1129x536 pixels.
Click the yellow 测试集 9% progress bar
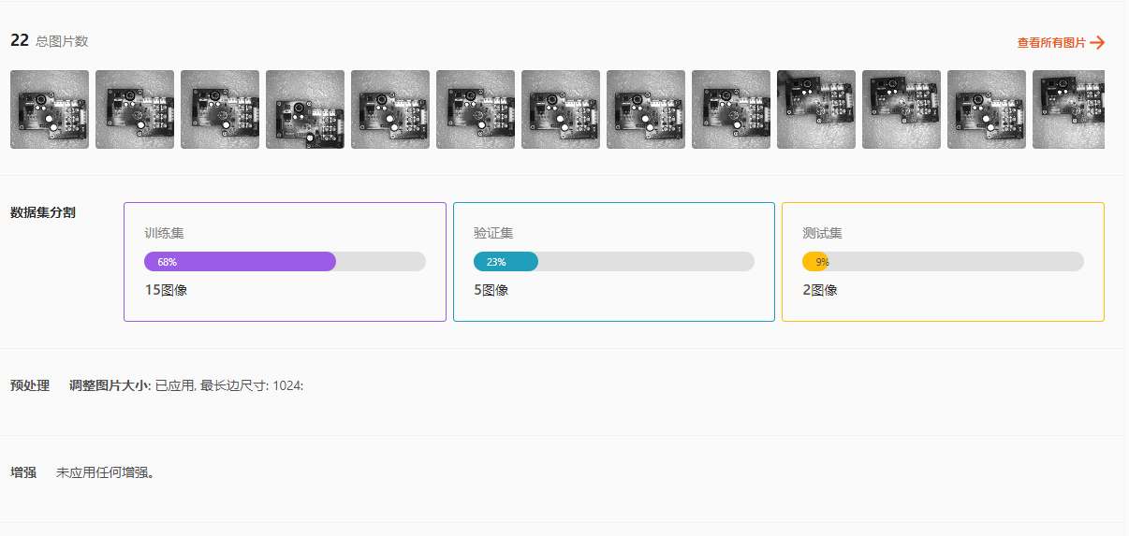814,262
